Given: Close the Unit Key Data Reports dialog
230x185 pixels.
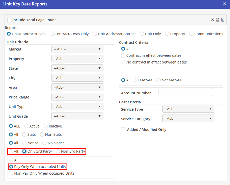Looking at the screenshot, I should point(225,4).
